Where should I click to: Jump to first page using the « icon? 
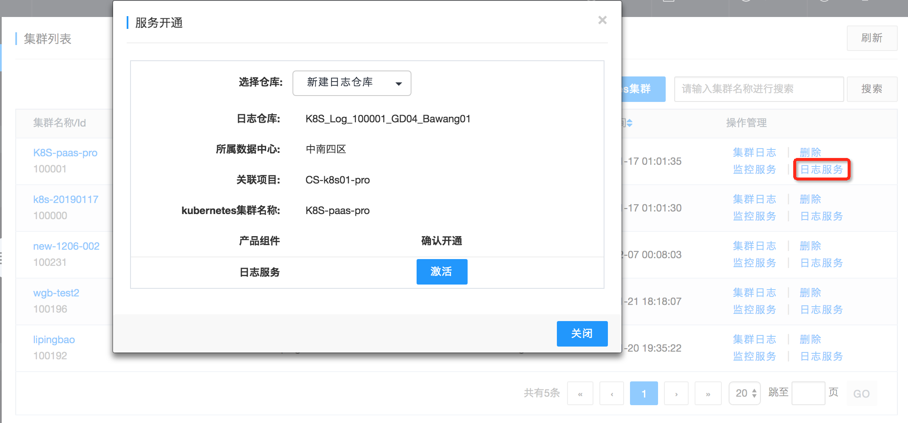point(580,393)
